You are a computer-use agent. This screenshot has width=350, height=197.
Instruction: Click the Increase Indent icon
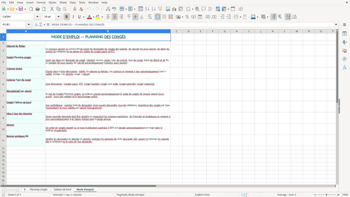click(222, 17)
